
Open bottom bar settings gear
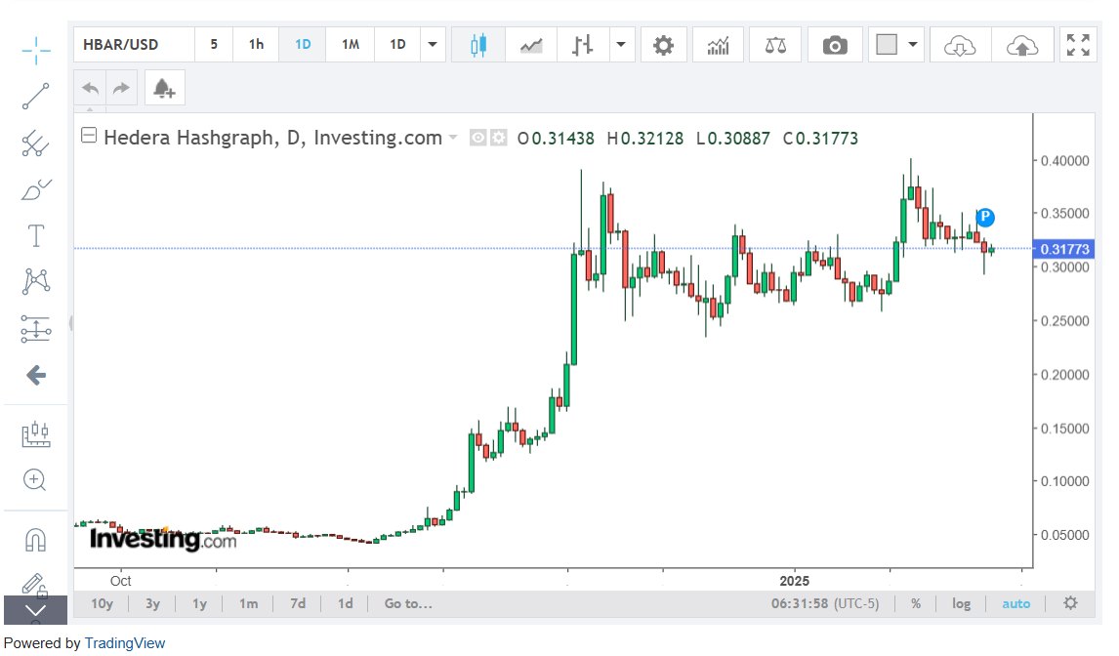point(1070,603)
